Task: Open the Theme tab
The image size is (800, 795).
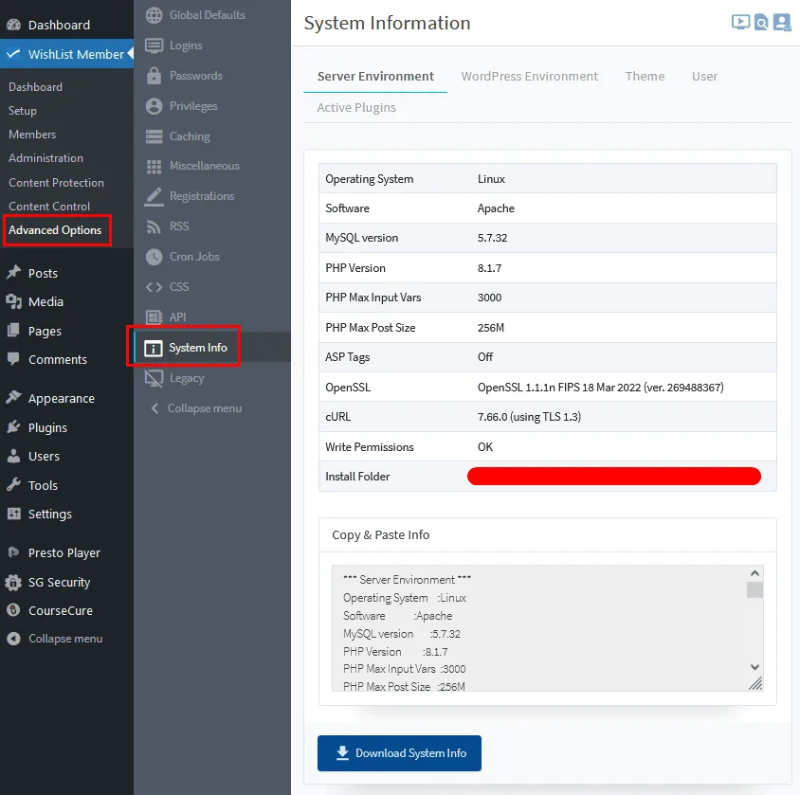Action: (645, 76)
